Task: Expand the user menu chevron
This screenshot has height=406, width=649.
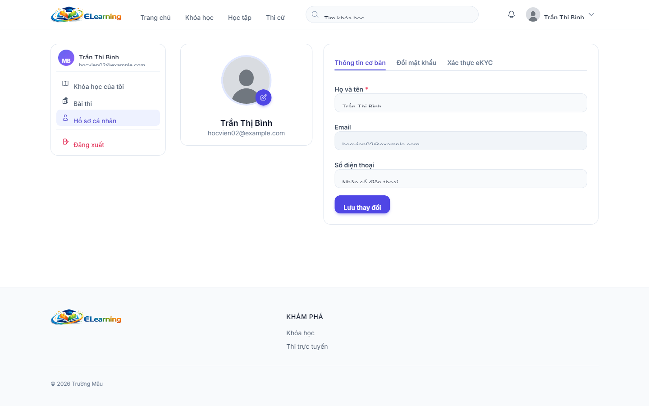Action: (591, 14)
